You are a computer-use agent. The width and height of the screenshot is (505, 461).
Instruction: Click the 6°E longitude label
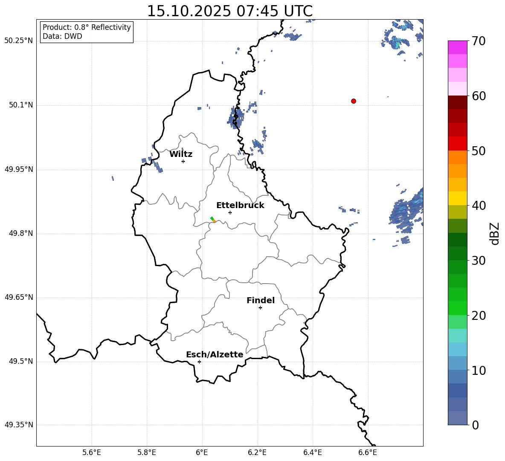(x=202, y=452)
